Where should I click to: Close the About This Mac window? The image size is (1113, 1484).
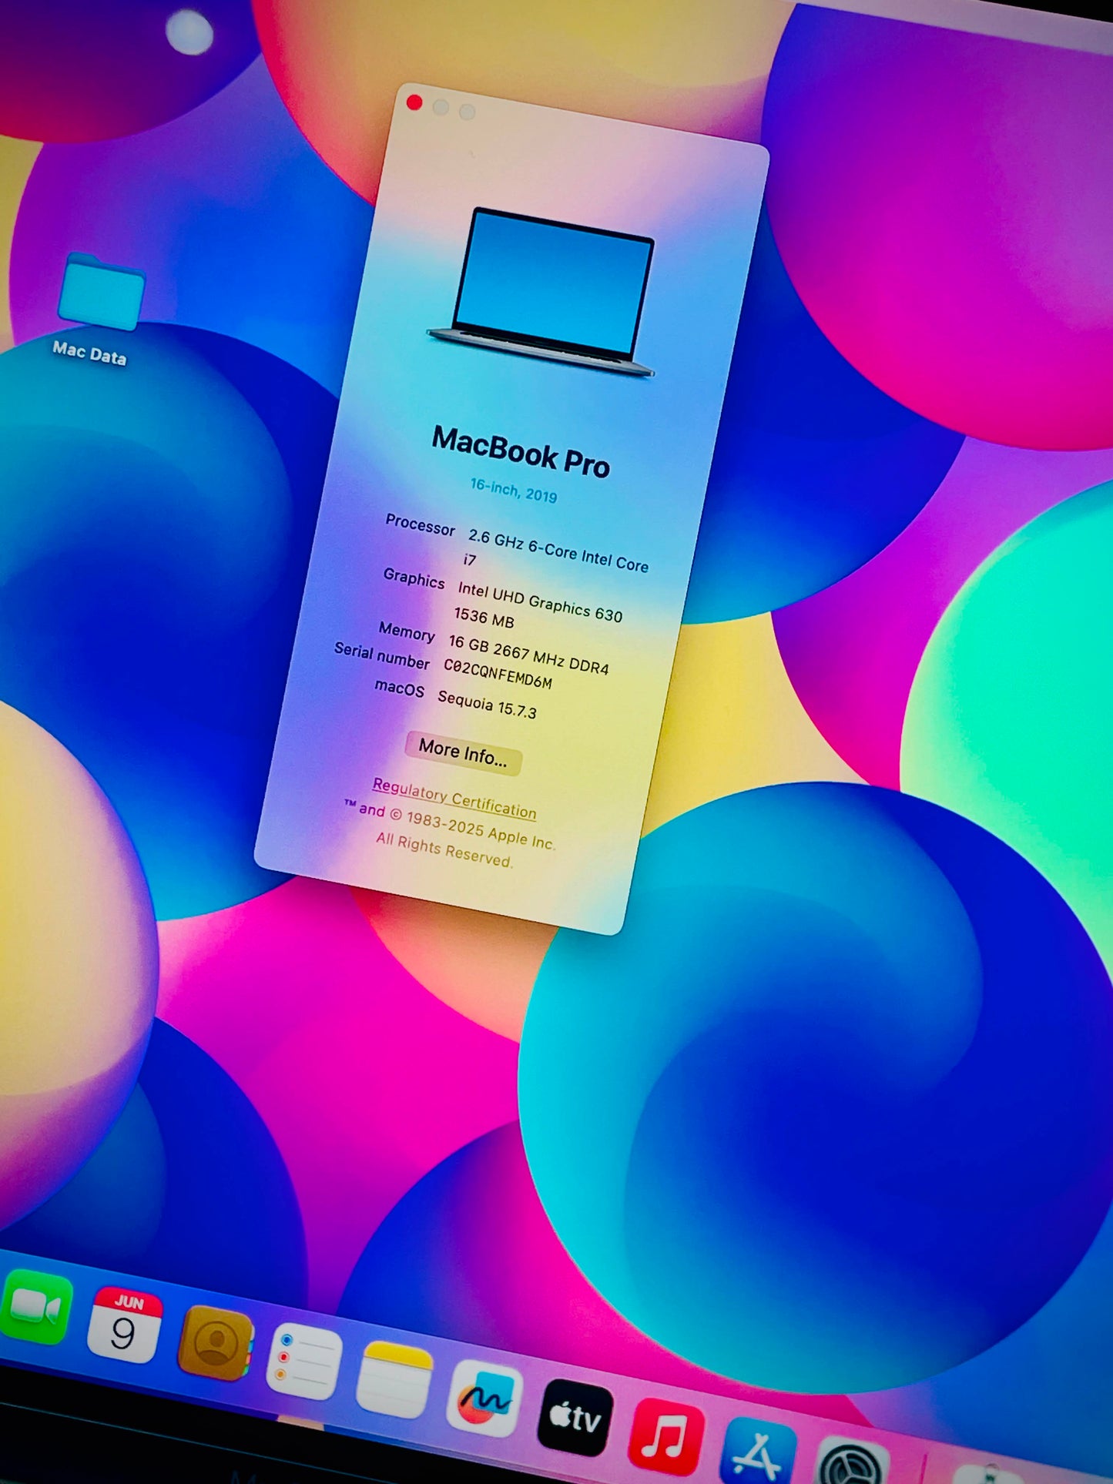tap(414, 102)
